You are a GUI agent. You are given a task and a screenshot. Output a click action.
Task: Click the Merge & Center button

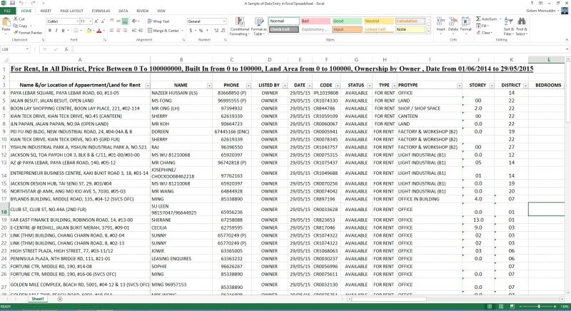pos(164,31)
